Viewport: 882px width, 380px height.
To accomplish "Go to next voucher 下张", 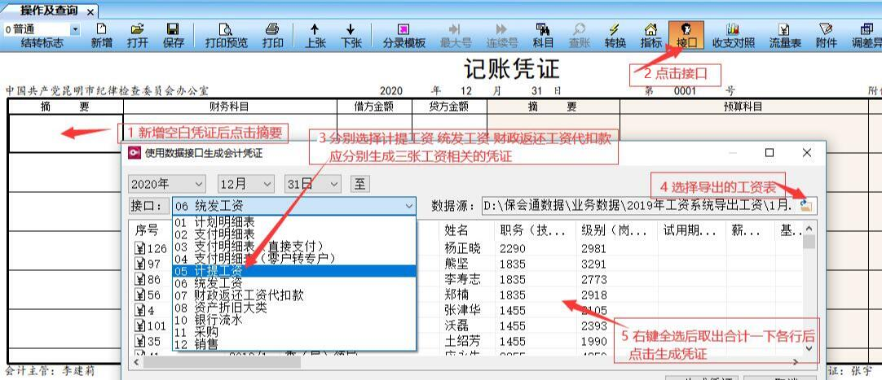I will [x=351, y=29].
